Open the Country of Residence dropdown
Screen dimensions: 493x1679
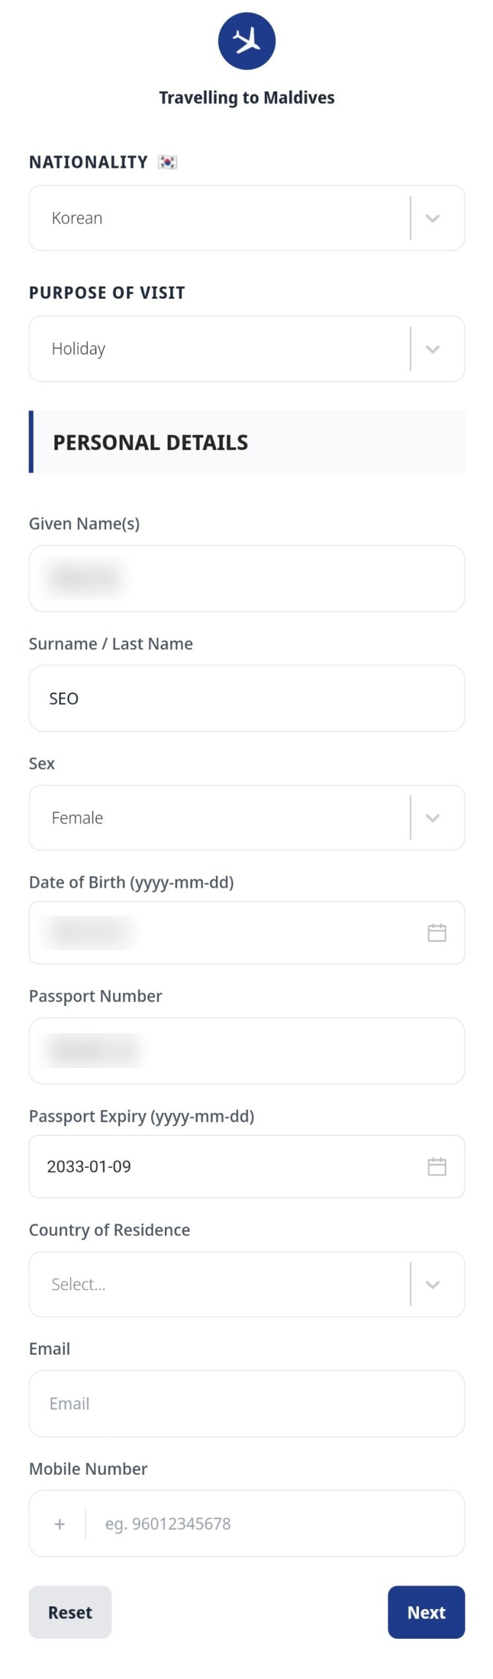click(x=247, y=1284)
